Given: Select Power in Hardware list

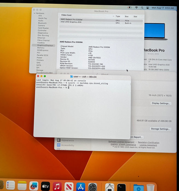Looking at the screenshot, I should tap(39, 58).
